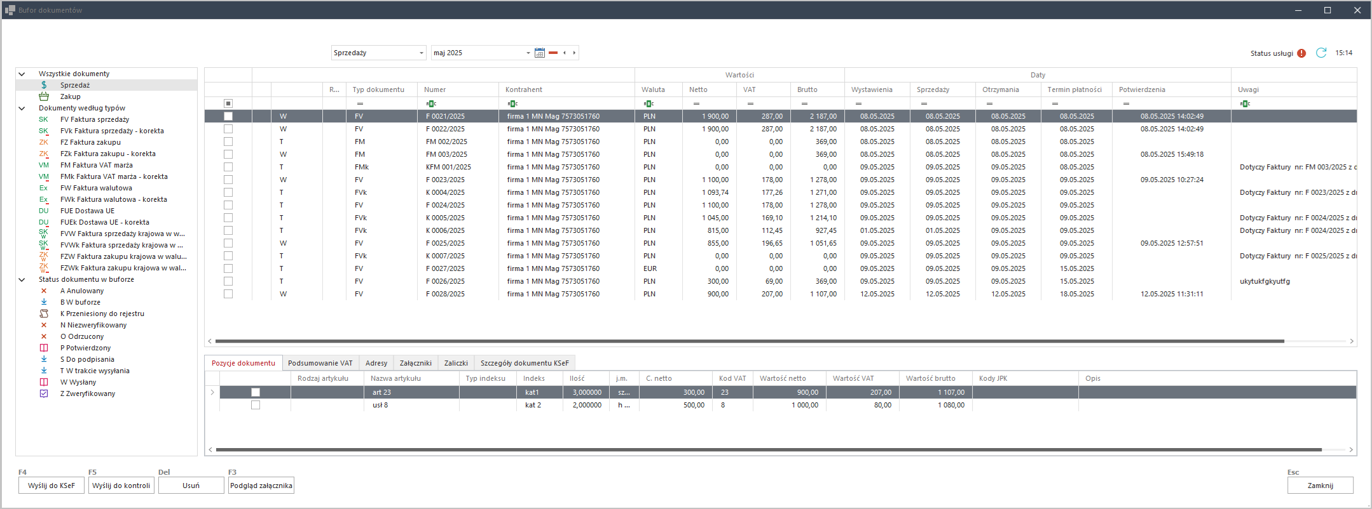Open the Adresy tab
This screenshot has width=1372, height=509.
point(376,363)
